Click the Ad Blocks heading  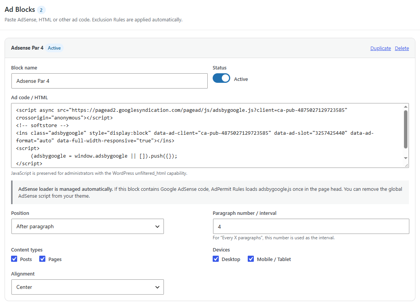point(20,10)
